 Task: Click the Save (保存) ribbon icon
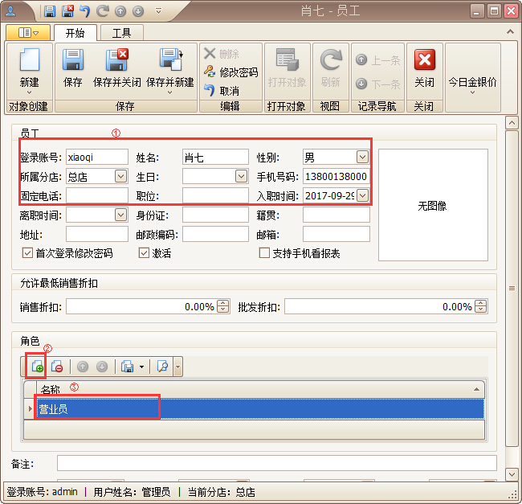tap(73, 62)
